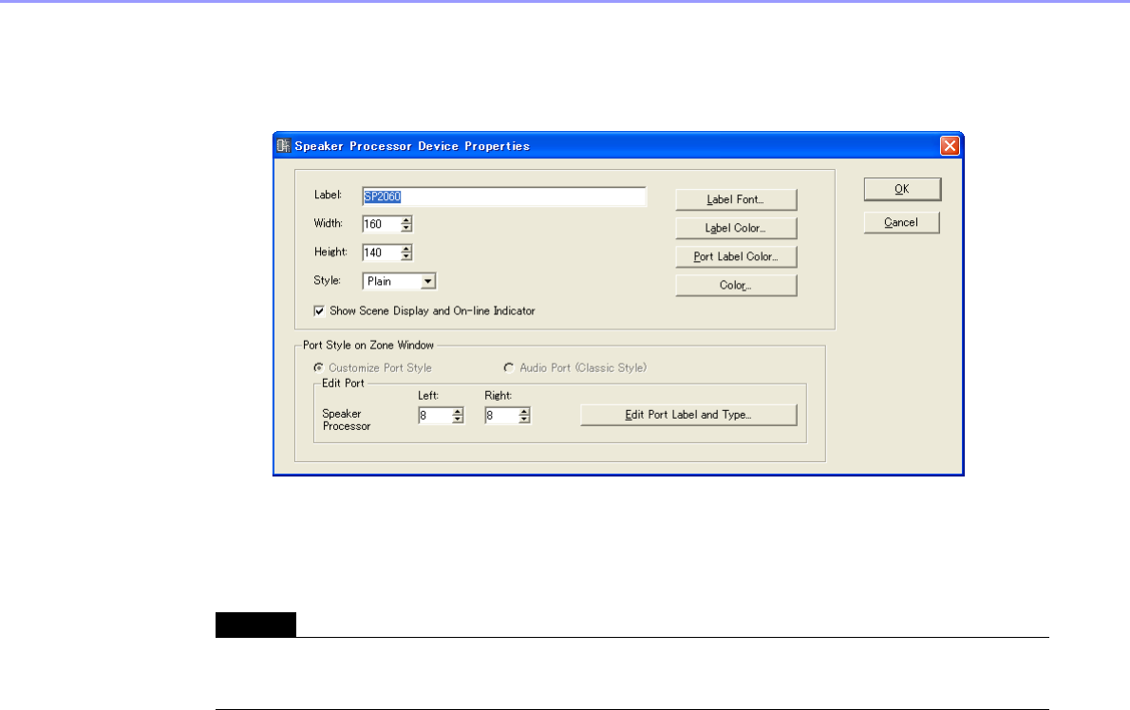Screen dimensions: 1130x710
Task: Click the Left port count field
Action: tap(435, 416)
